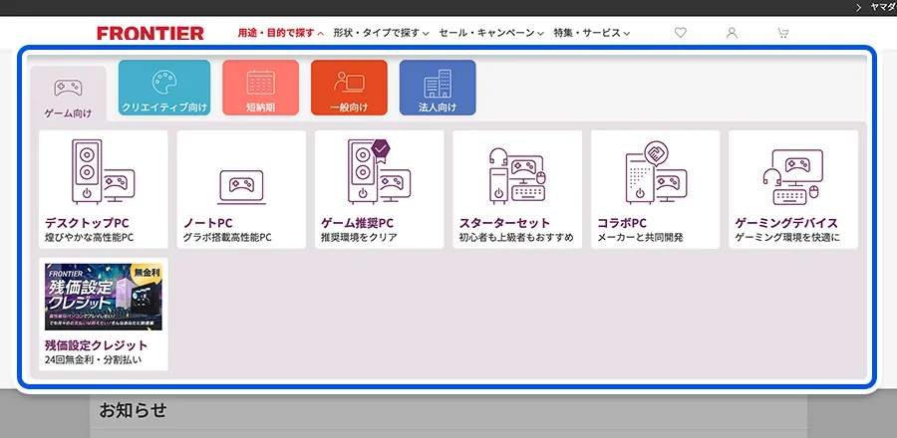Click the desktop tower icon above デスクトップPC
The width and height of the screenshot is (897, 438).
coord(104,171)
